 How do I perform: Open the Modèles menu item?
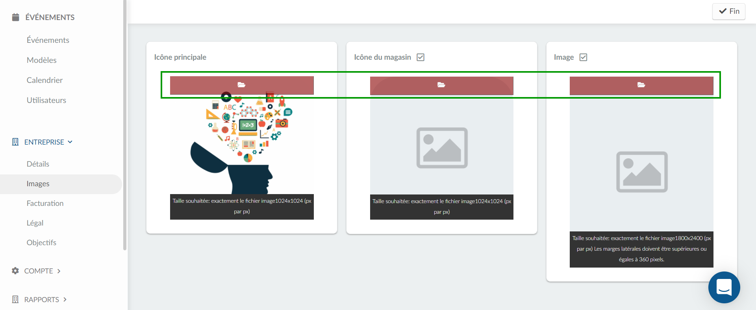(x=42, y=60)
